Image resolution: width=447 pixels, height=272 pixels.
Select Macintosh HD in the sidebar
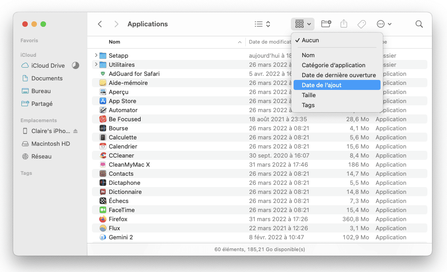click(51, 143)
